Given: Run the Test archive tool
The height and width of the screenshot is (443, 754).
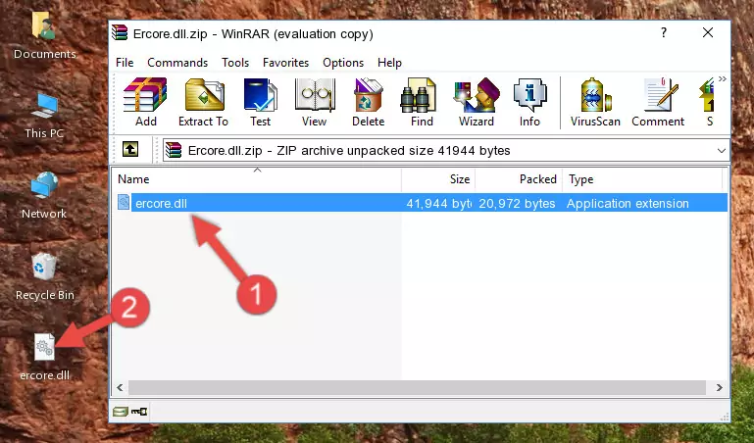Looking at the screenshot, I should coord(260,102).
